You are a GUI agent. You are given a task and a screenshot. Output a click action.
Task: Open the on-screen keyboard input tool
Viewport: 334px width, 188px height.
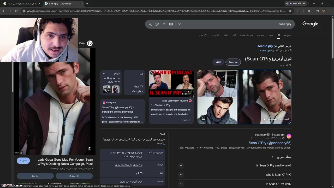[x=171, y=24]
